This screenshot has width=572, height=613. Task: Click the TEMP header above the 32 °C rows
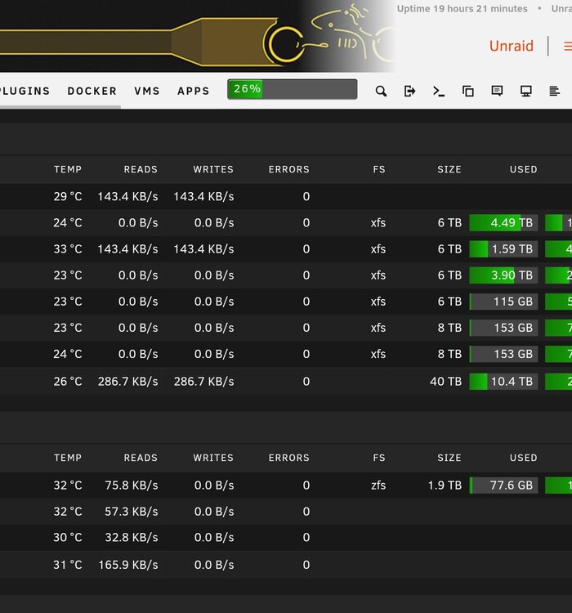click(68, 458)
